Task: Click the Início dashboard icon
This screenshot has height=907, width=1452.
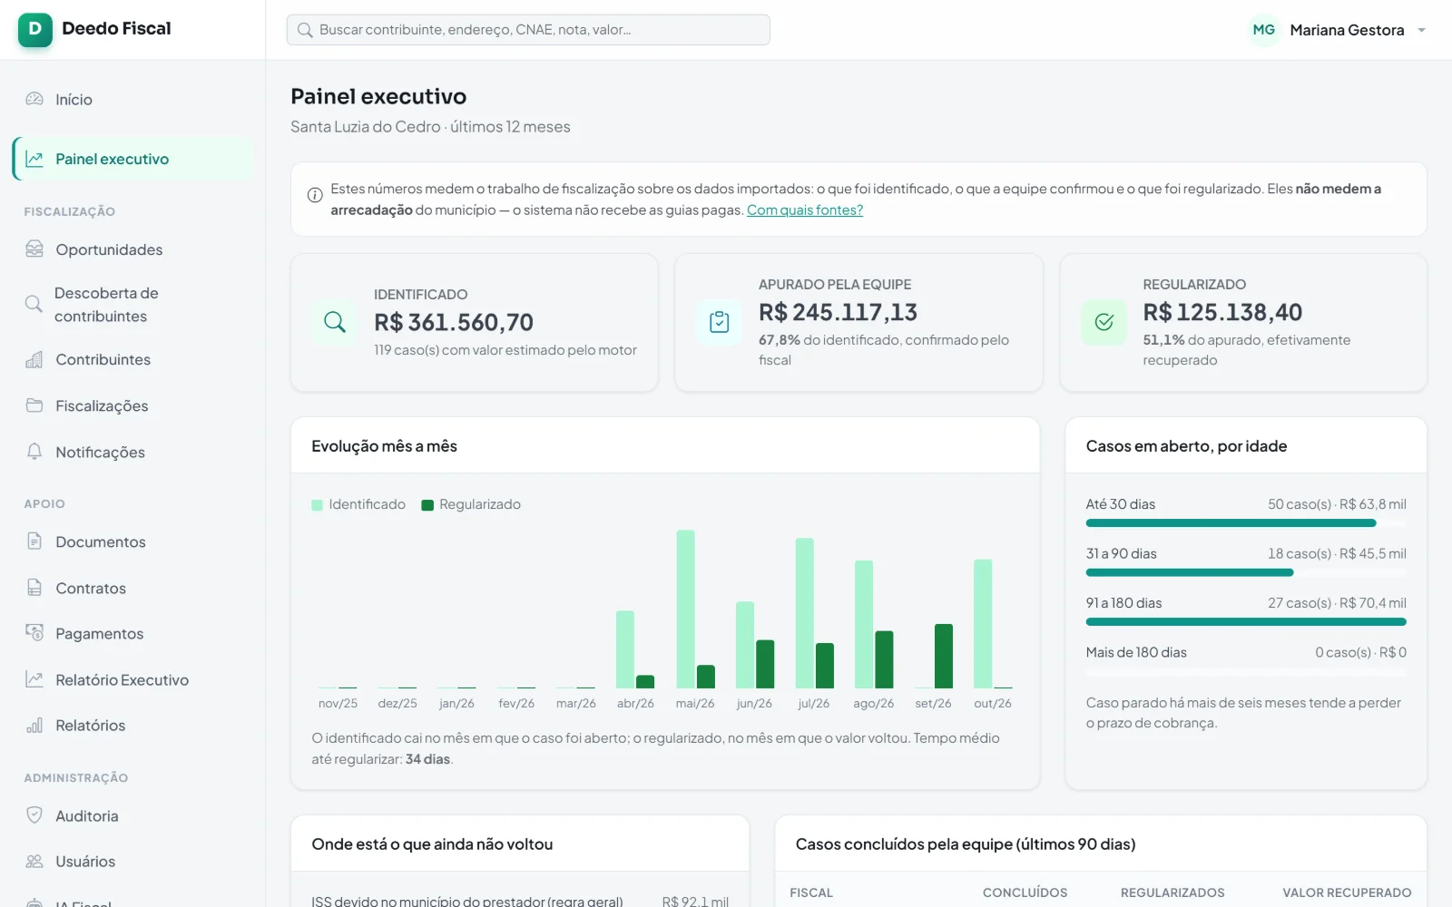Action: point(34,99)
